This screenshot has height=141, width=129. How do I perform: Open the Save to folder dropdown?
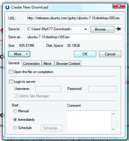coord(85,29)
